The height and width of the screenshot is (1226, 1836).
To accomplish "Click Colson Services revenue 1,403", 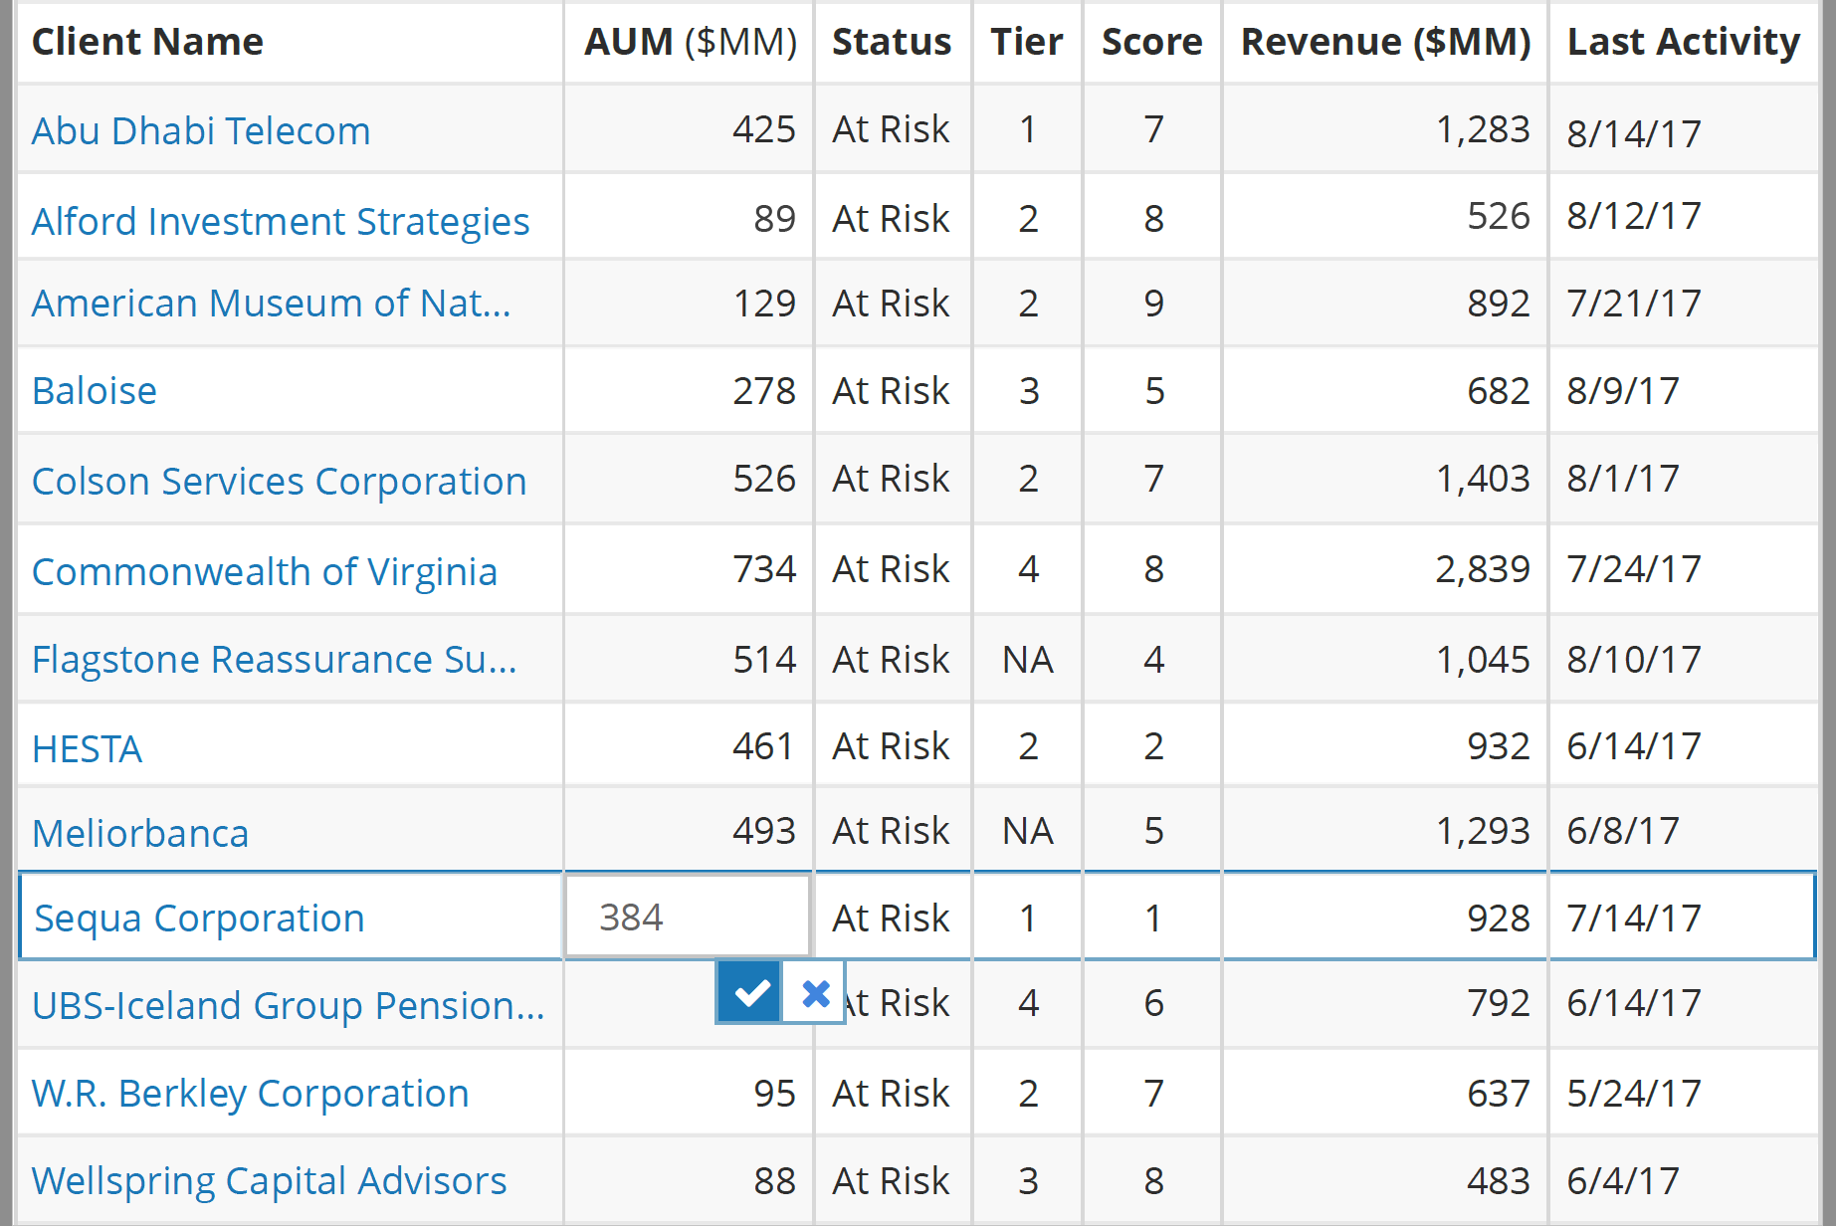I will pos(1483,479).
